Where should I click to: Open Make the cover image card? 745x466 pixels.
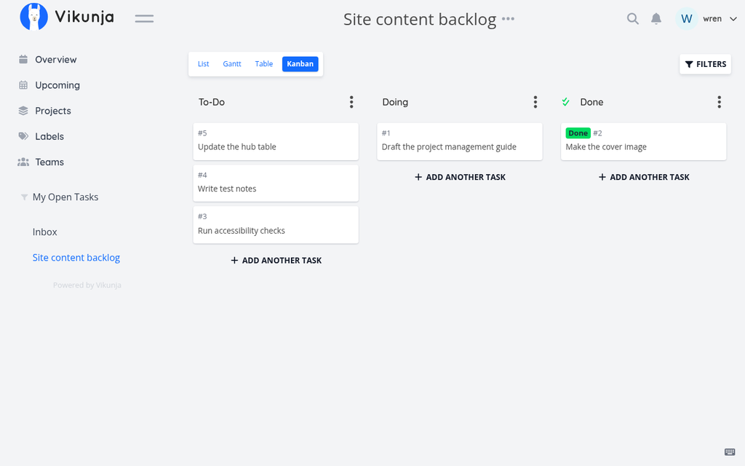pos(643,141)
